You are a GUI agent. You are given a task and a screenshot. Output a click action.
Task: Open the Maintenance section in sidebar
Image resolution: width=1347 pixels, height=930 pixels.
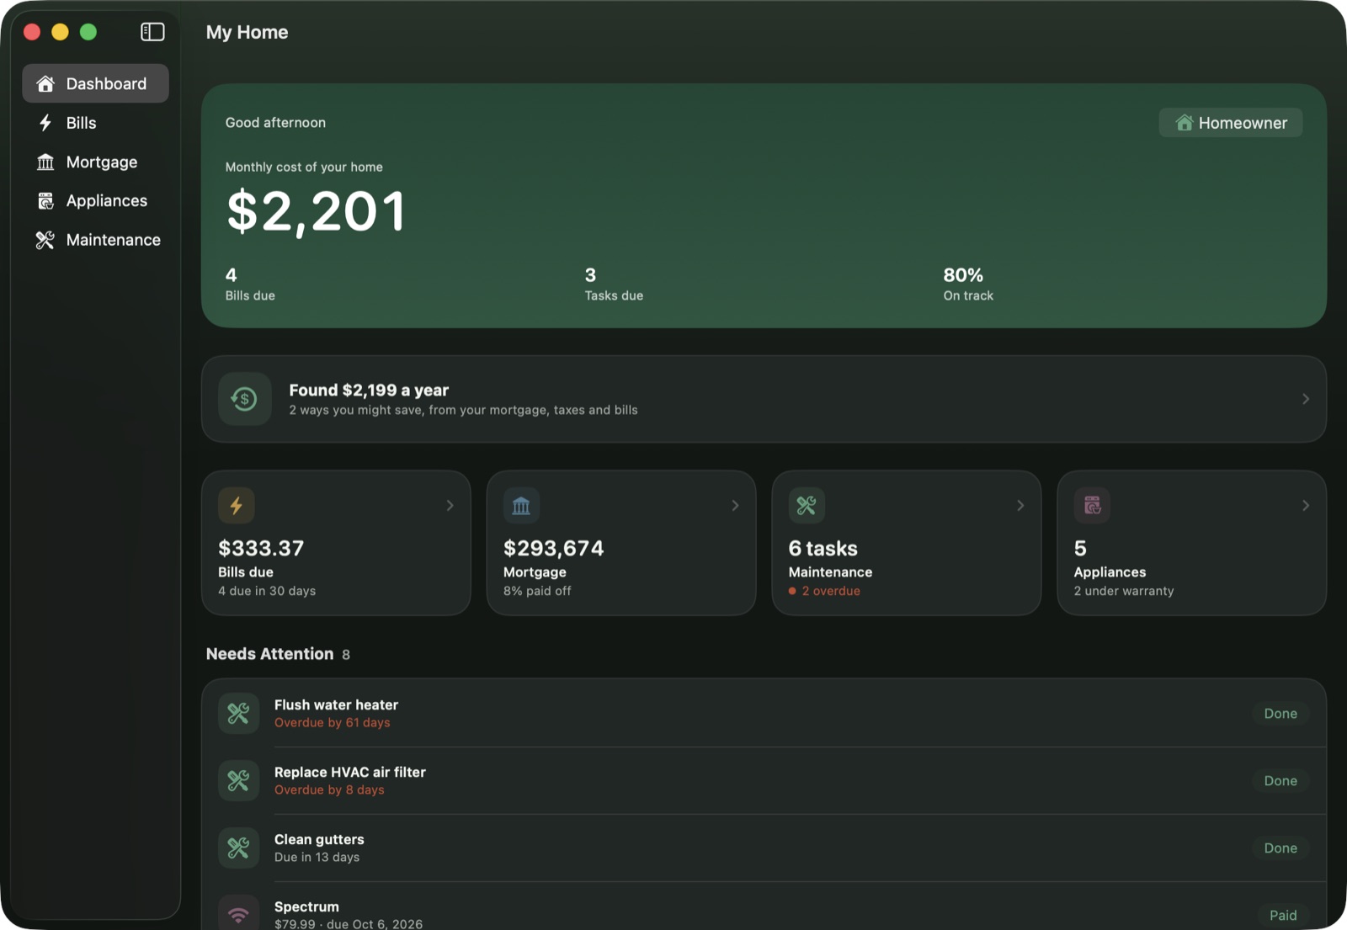tap(95, 240)
